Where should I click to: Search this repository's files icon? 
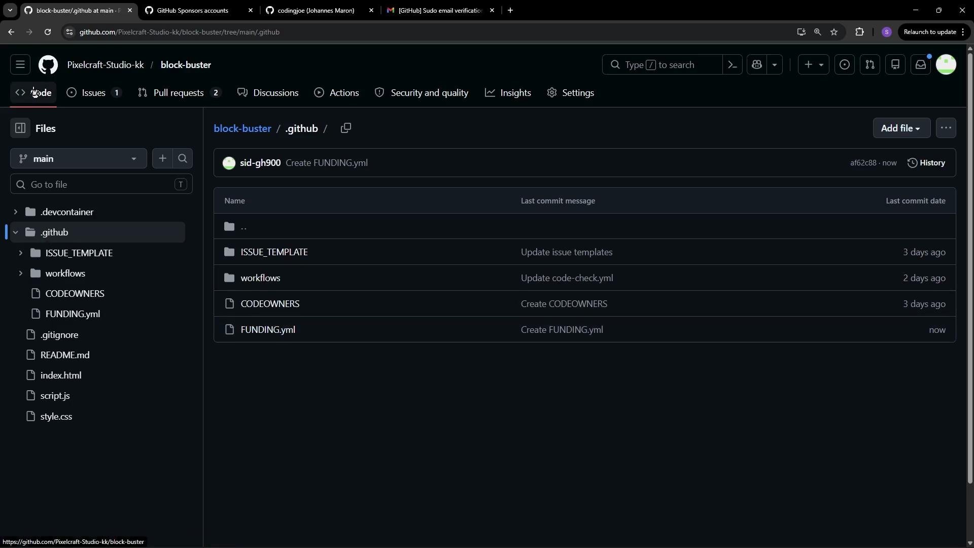(183, 159)
